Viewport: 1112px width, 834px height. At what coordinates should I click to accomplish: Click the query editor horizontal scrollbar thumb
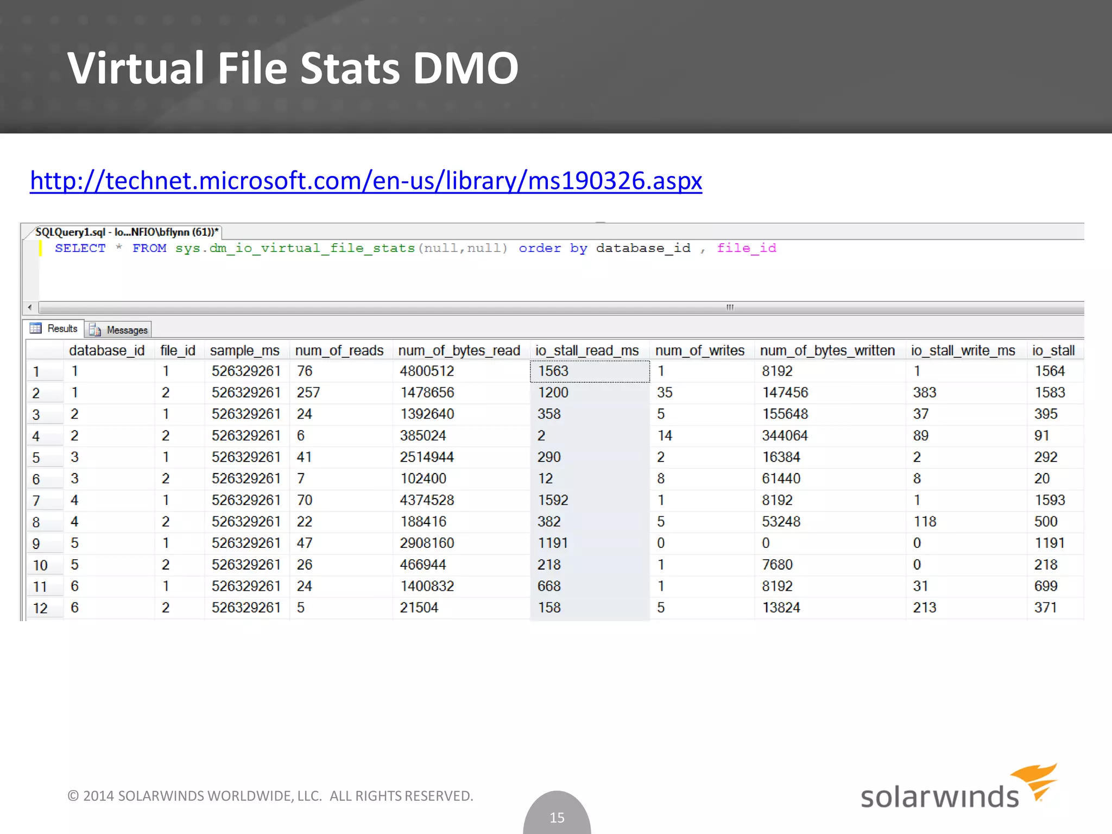pos(730,307)
